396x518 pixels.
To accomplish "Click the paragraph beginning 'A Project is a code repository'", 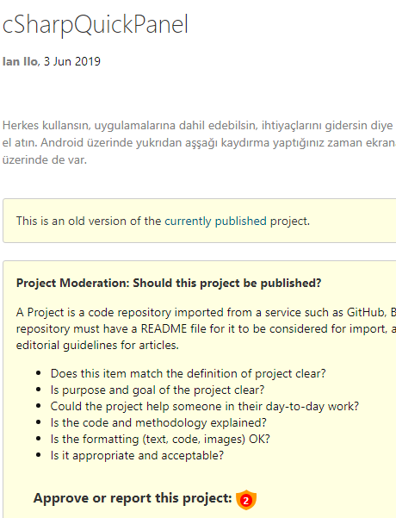I will click(206, 328).
